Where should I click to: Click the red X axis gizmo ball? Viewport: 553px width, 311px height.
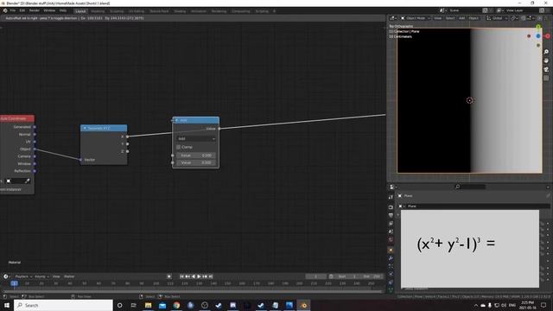[548, 36]
